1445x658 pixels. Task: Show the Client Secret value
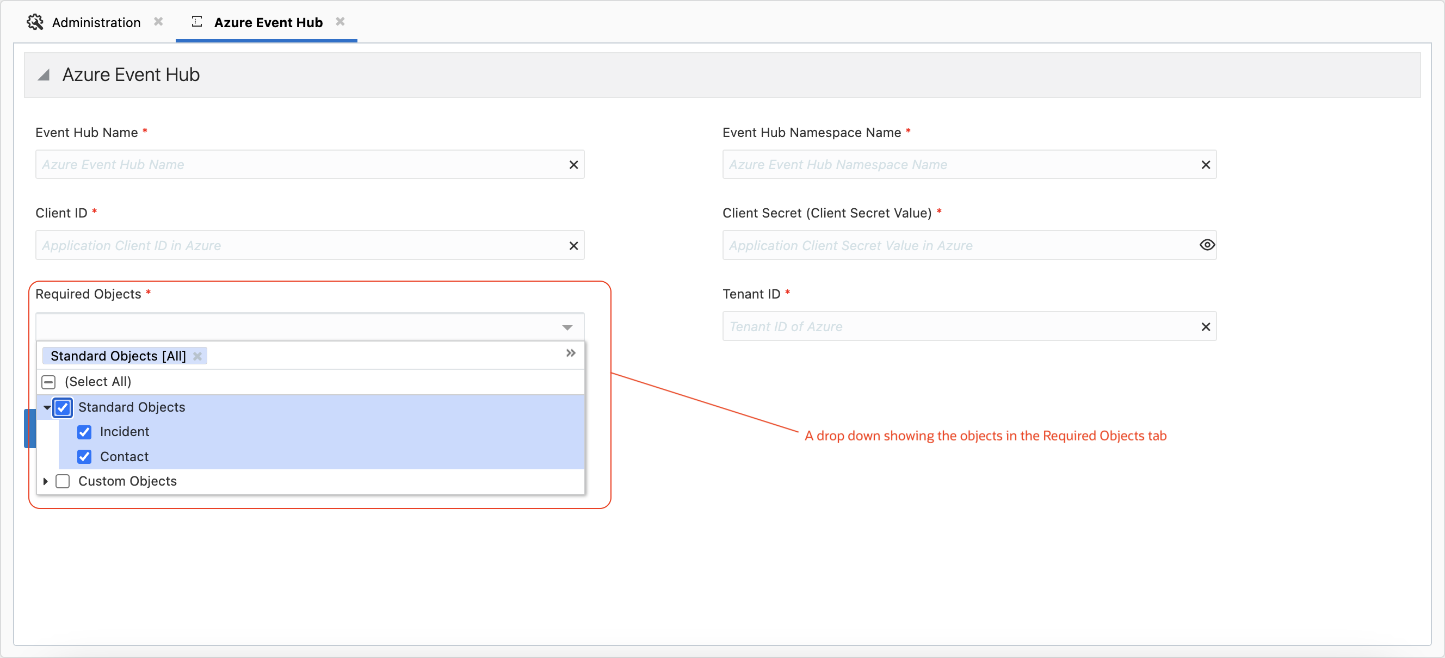click(x=1207, y=245)
